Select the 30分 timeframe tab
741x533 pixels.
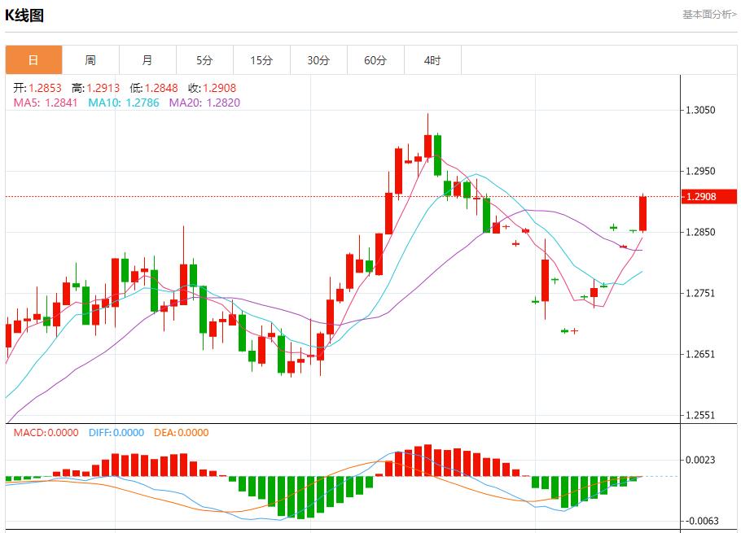[318, 60]
